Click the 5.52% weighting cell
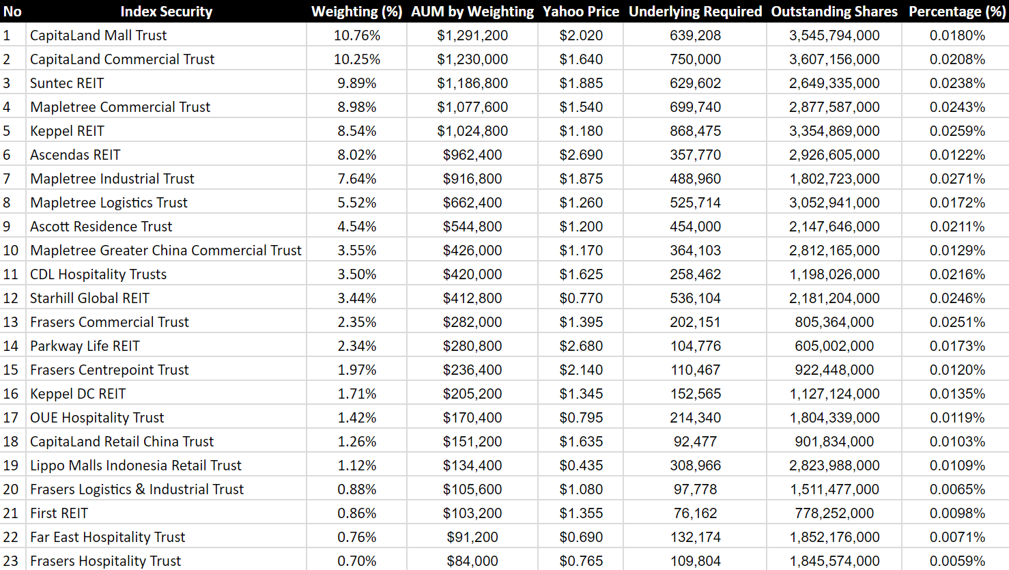 (356, 202)
